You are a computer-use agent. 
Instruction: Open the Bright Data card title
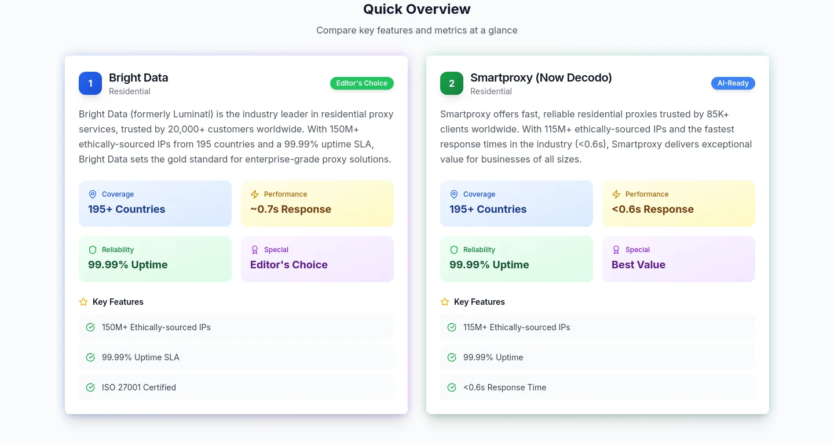(x=138, y=77)
